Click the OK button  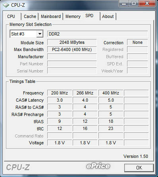[x=139, y=168]
